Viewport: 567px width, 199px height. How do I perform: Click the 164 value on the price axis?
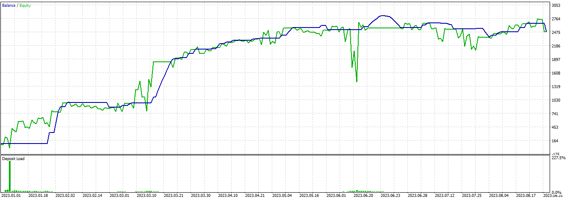(x=556, y=141)
